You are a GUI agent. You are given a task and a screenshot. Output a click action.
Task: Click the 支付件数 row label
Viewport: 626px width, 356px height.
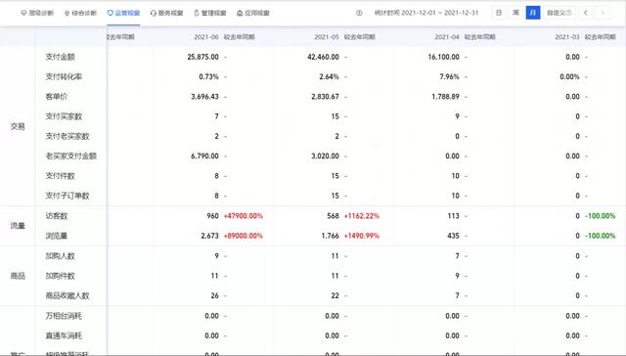click(x=60, y=176)
